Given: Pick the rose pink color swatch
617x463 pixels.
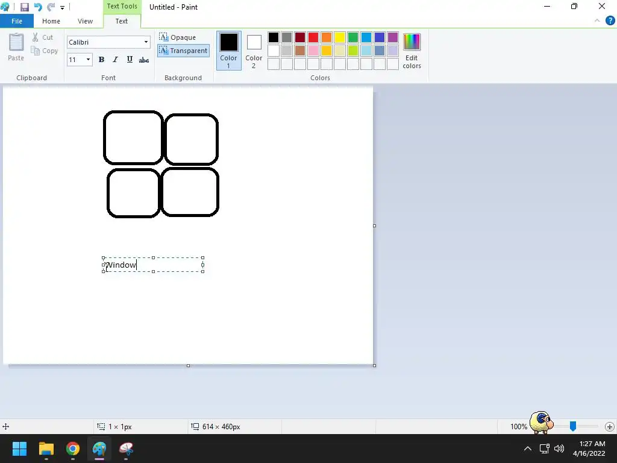Looking at the screenshot, I should click(x=313, y=51).
